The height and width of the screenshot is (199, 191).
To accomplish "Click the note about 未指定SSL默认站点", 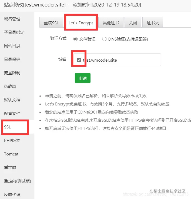I will point(118,120).
